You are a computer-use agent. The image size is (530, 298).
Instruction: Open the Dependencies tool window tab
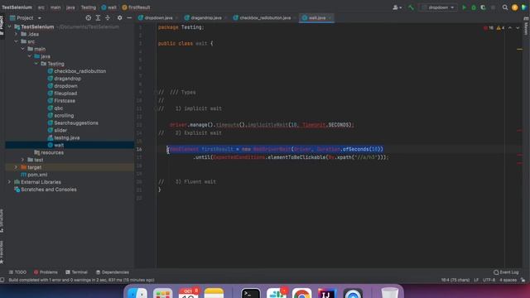(113, 272)
